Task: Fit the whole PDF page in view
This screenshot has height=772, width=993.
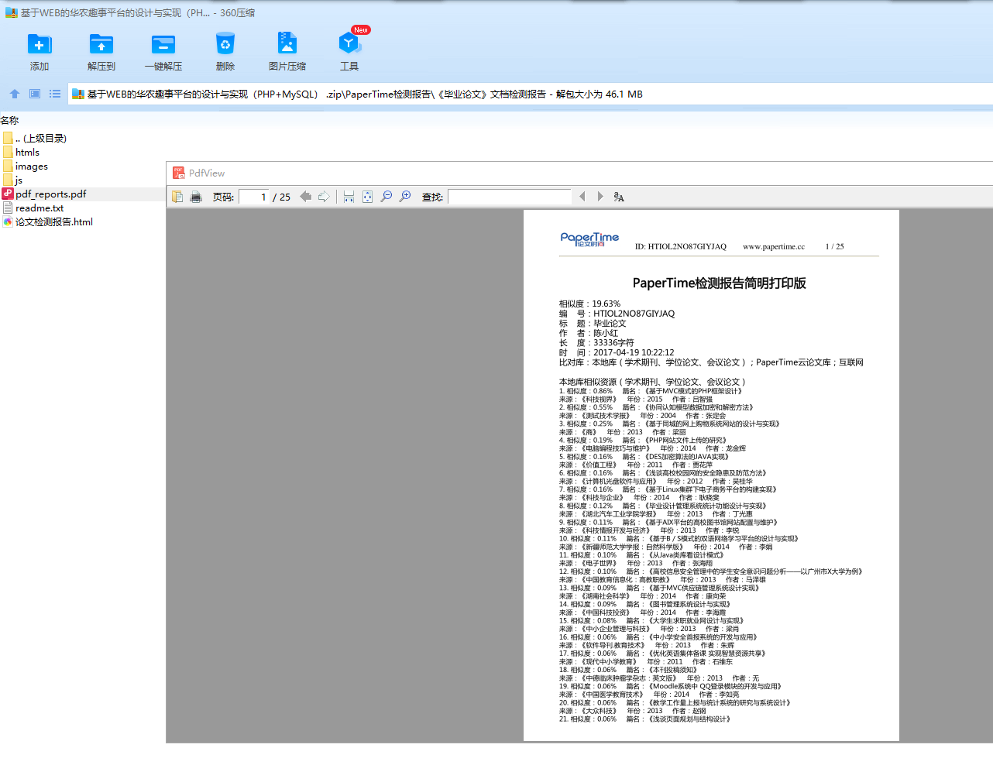Action: 367,197
